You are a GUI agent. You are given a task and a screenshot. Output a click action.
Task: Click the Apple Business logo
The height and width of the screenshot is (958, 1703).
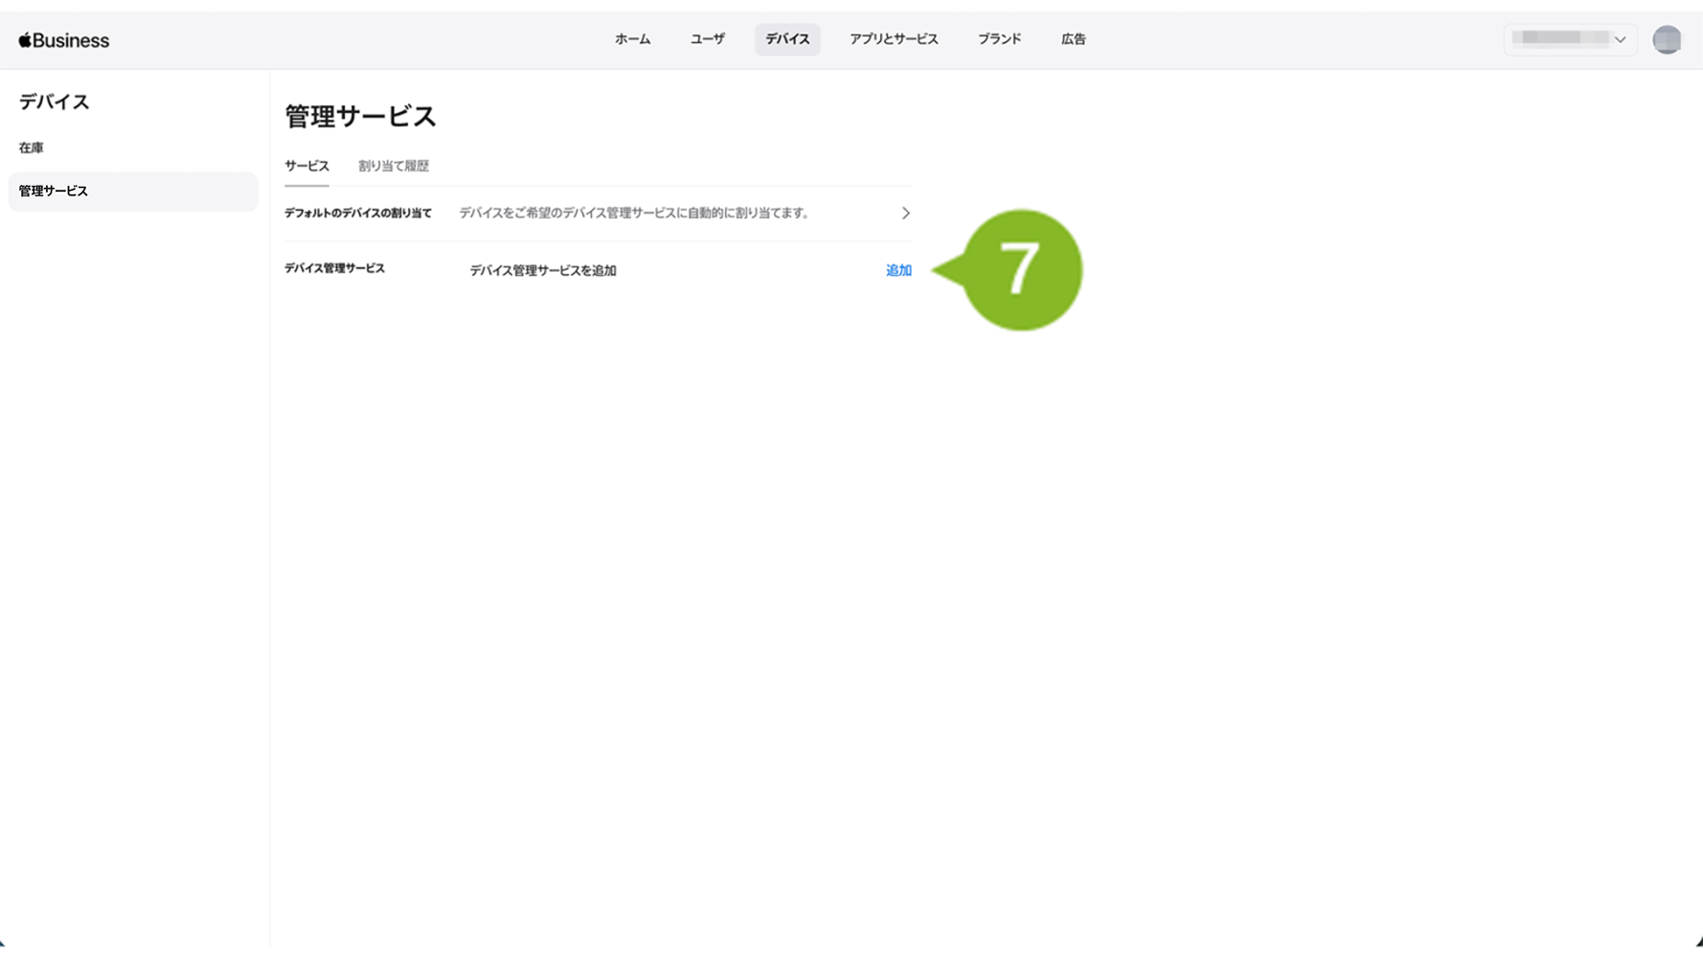[64, 40]
